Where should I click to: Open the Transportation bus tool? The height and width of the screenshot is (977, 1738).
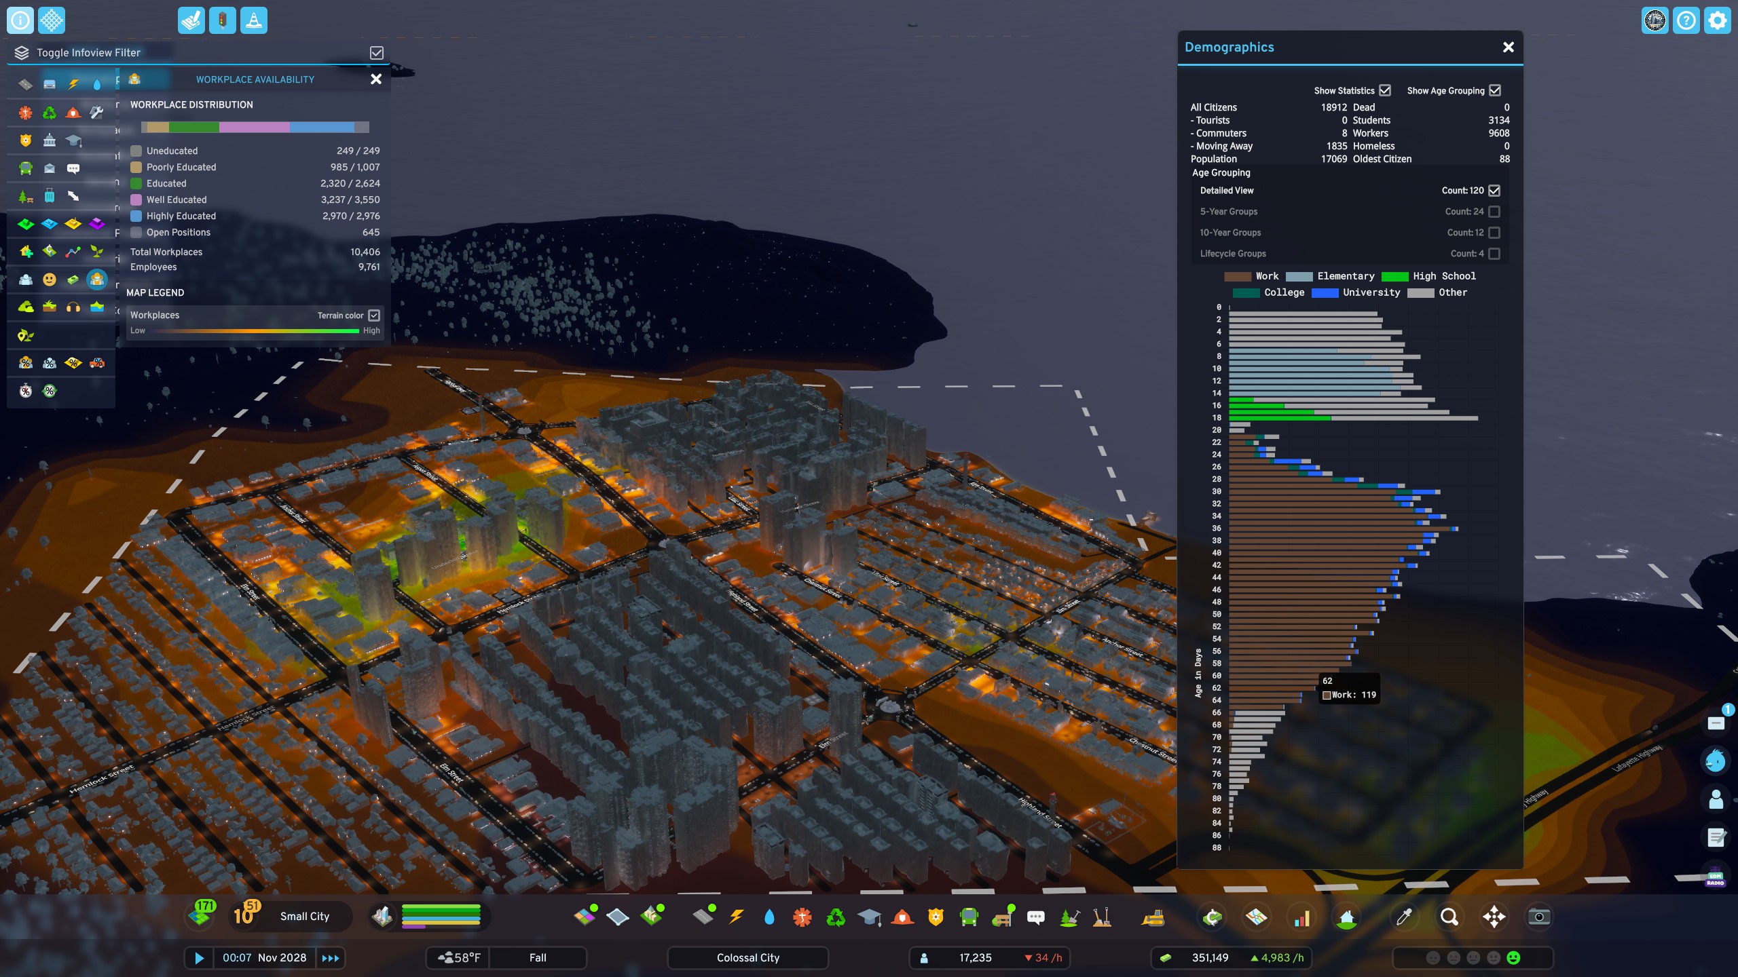click(969, 917)
